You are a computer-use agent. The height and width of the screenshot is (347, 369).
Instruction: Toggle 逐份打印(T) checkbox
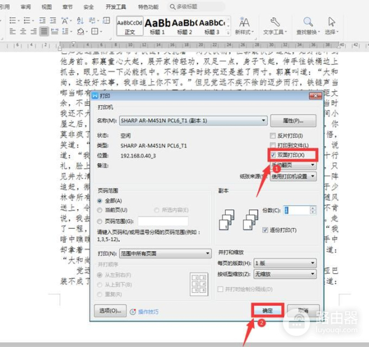[x=265, y=230]
